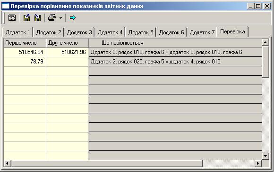The width and height of the screenshot is (274, 172).
Task: Select the Перевірка tab
Action: (x=232, y=31)
